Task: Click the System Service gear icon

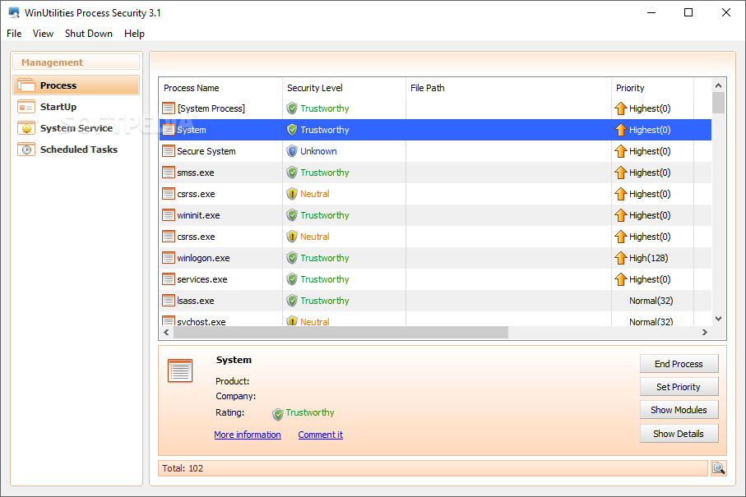Action: click(26, 128)
